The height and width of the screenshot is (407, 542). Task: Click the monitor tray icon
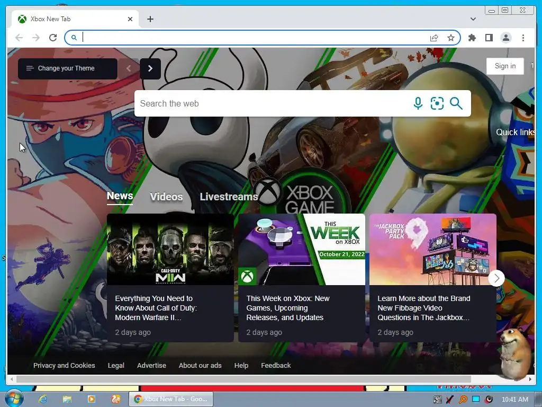click(x=476, y=400)
